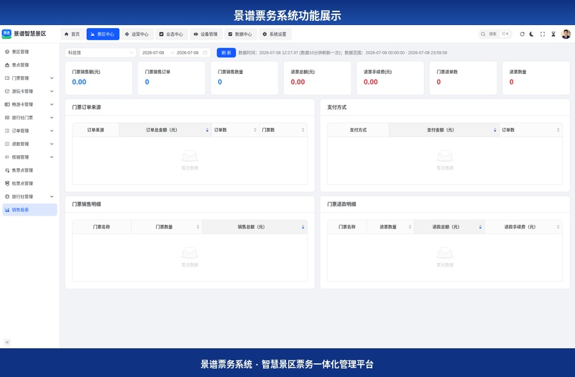Open 景点管理 in the sidebar
The image size is (575, 377).
point(29,65)
